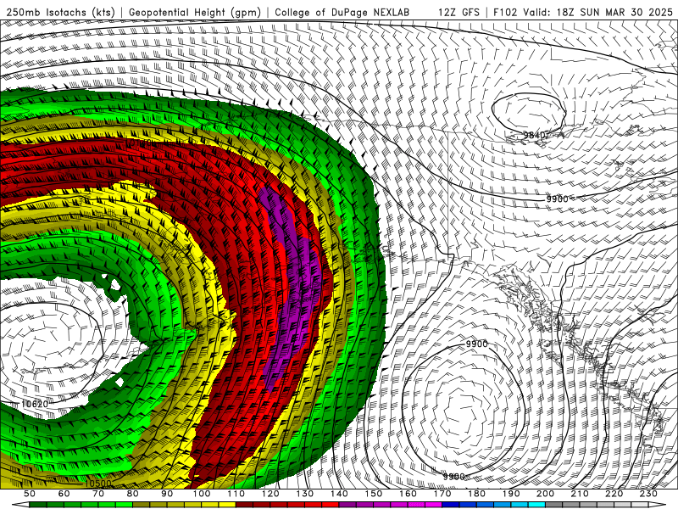Click the legend value 220

(x=614, y=494)
